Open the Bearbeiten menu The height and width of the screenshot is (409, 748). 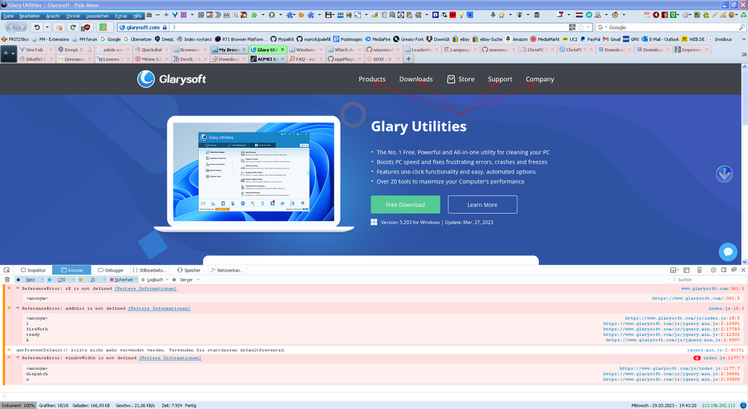[30, 16]
